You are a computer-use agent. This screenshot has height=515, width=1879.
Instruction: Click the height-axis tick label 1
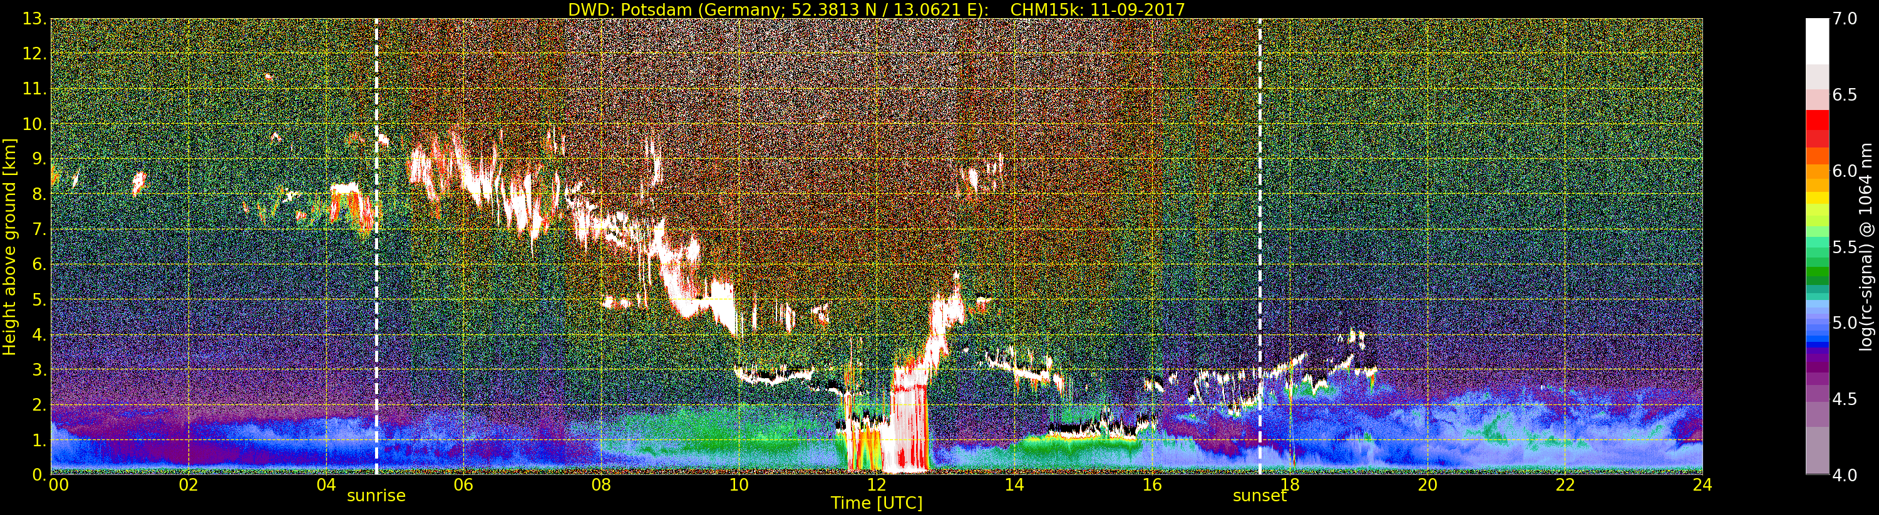pyautogui.click(x=38, y=440)
